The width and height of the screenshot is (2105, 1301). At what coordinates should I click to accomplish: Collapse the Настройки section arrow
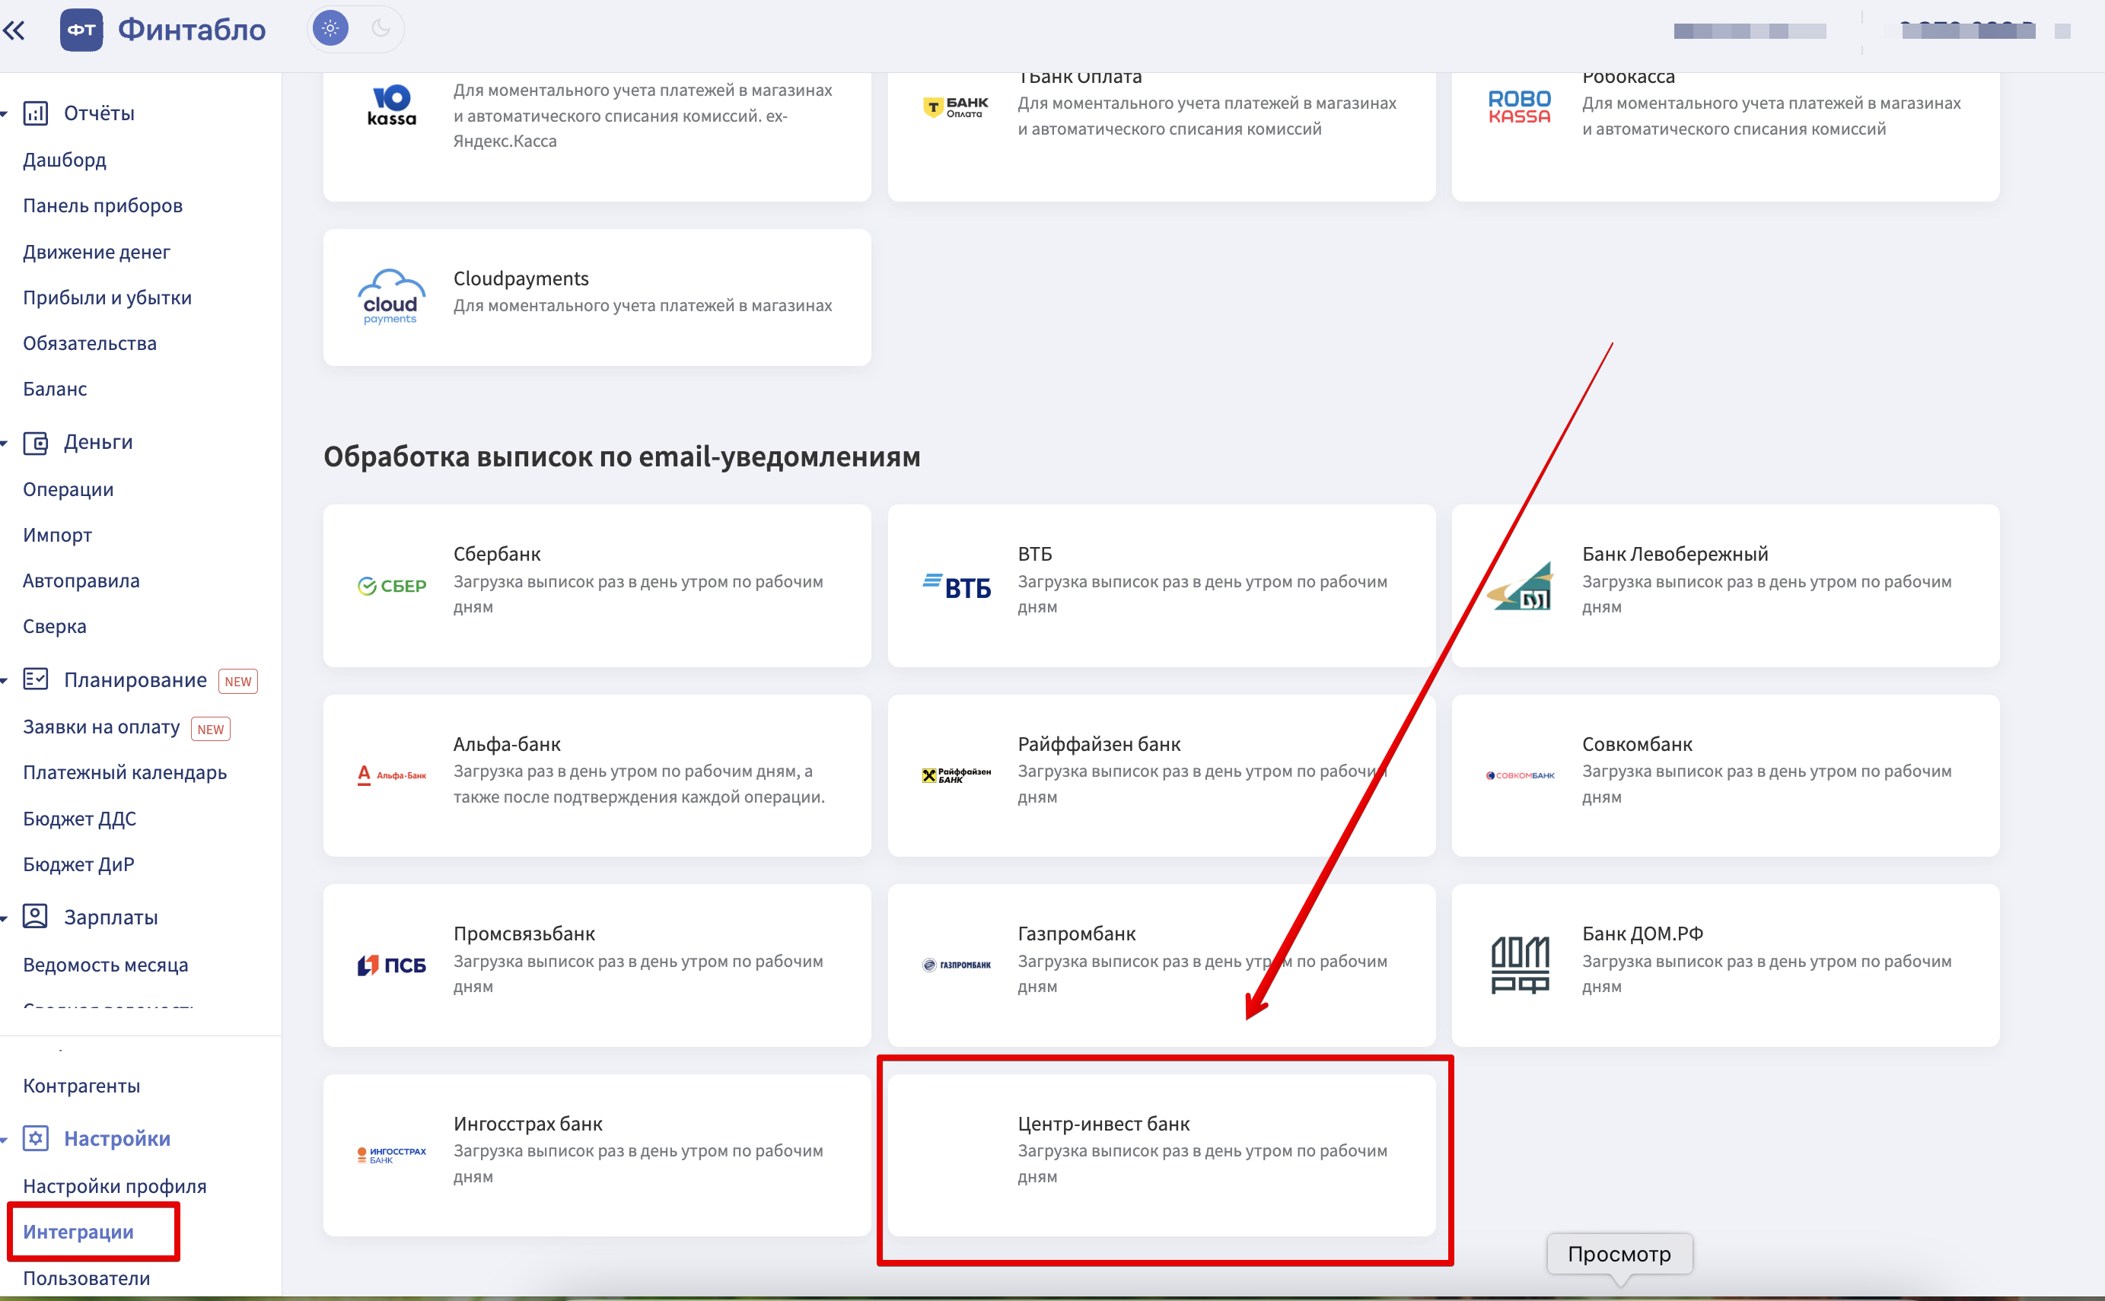5,1140
